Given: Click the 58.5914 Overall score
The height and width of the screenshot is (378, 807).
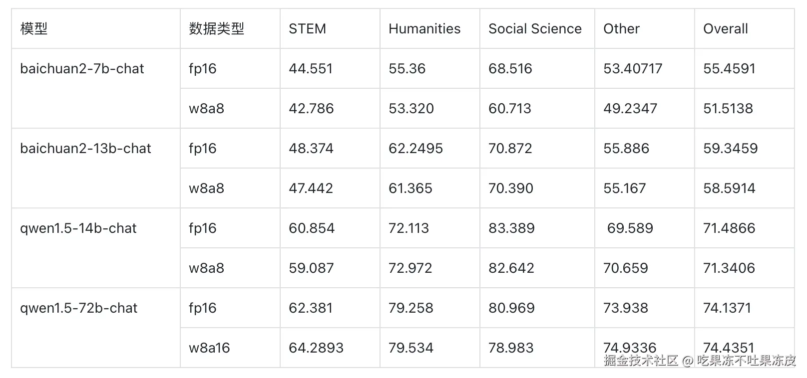Looking at the screenshot, I should pos(729,189).
